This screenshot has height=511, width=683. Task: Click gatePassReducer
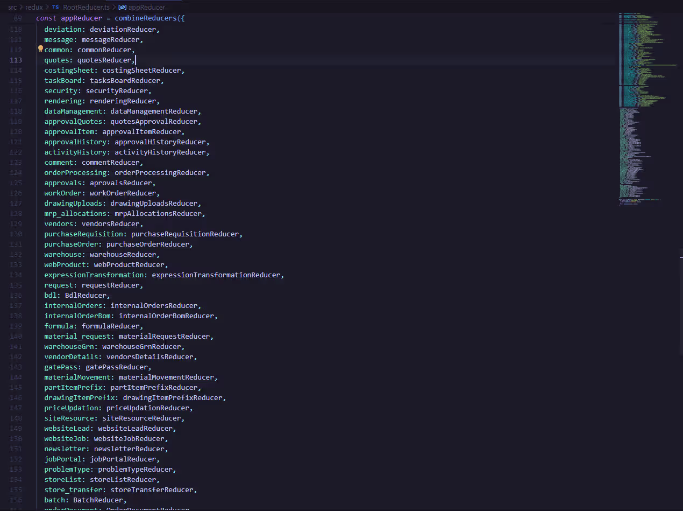pyautogui.click(x=117, y=367)
